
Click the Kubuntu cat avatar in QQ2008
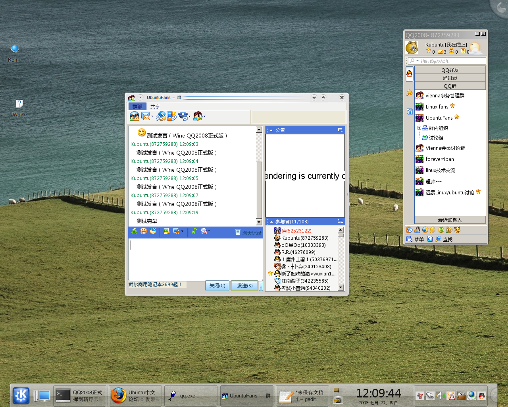click(x=412, y=47)
